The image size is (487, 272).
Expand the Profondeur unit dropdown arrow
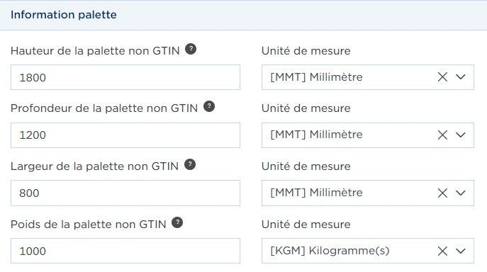pos(461,135)
